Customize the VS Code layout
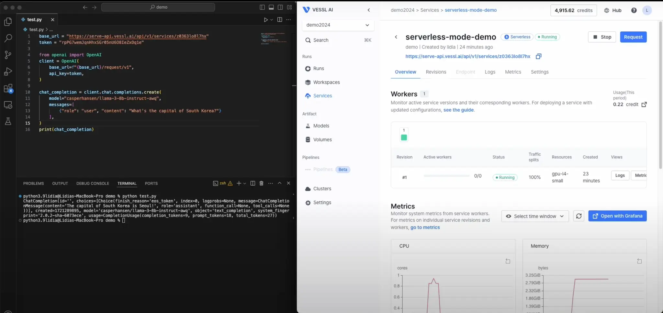Screen dimensions: 663x313 coord(289,7)
